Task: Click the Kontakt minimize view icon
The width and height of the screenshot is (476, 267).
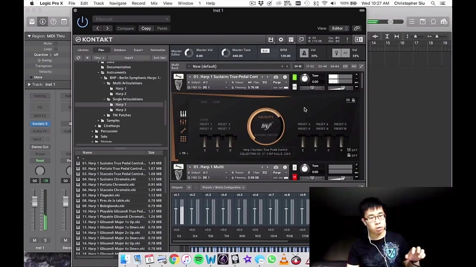Action: point(301,40)
